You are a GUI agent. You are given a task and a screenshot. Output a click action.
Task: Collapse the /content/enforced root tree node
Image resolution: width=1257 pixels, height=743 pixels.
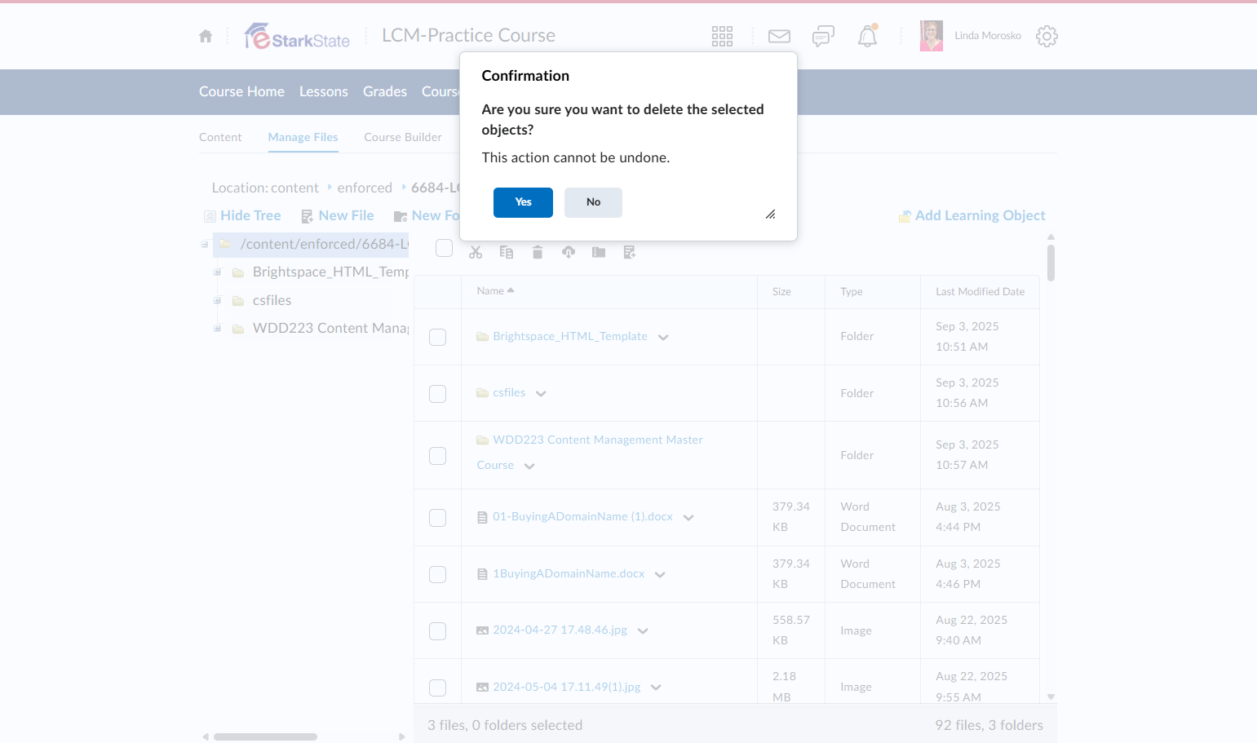[x=205, y=245]
